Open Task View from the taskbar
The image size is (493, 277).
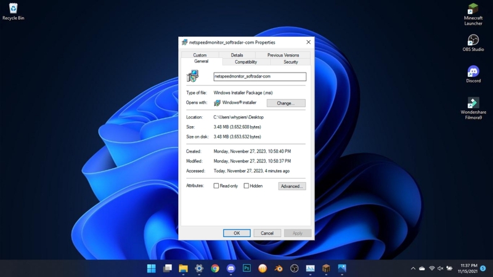[x=167, y=268]
